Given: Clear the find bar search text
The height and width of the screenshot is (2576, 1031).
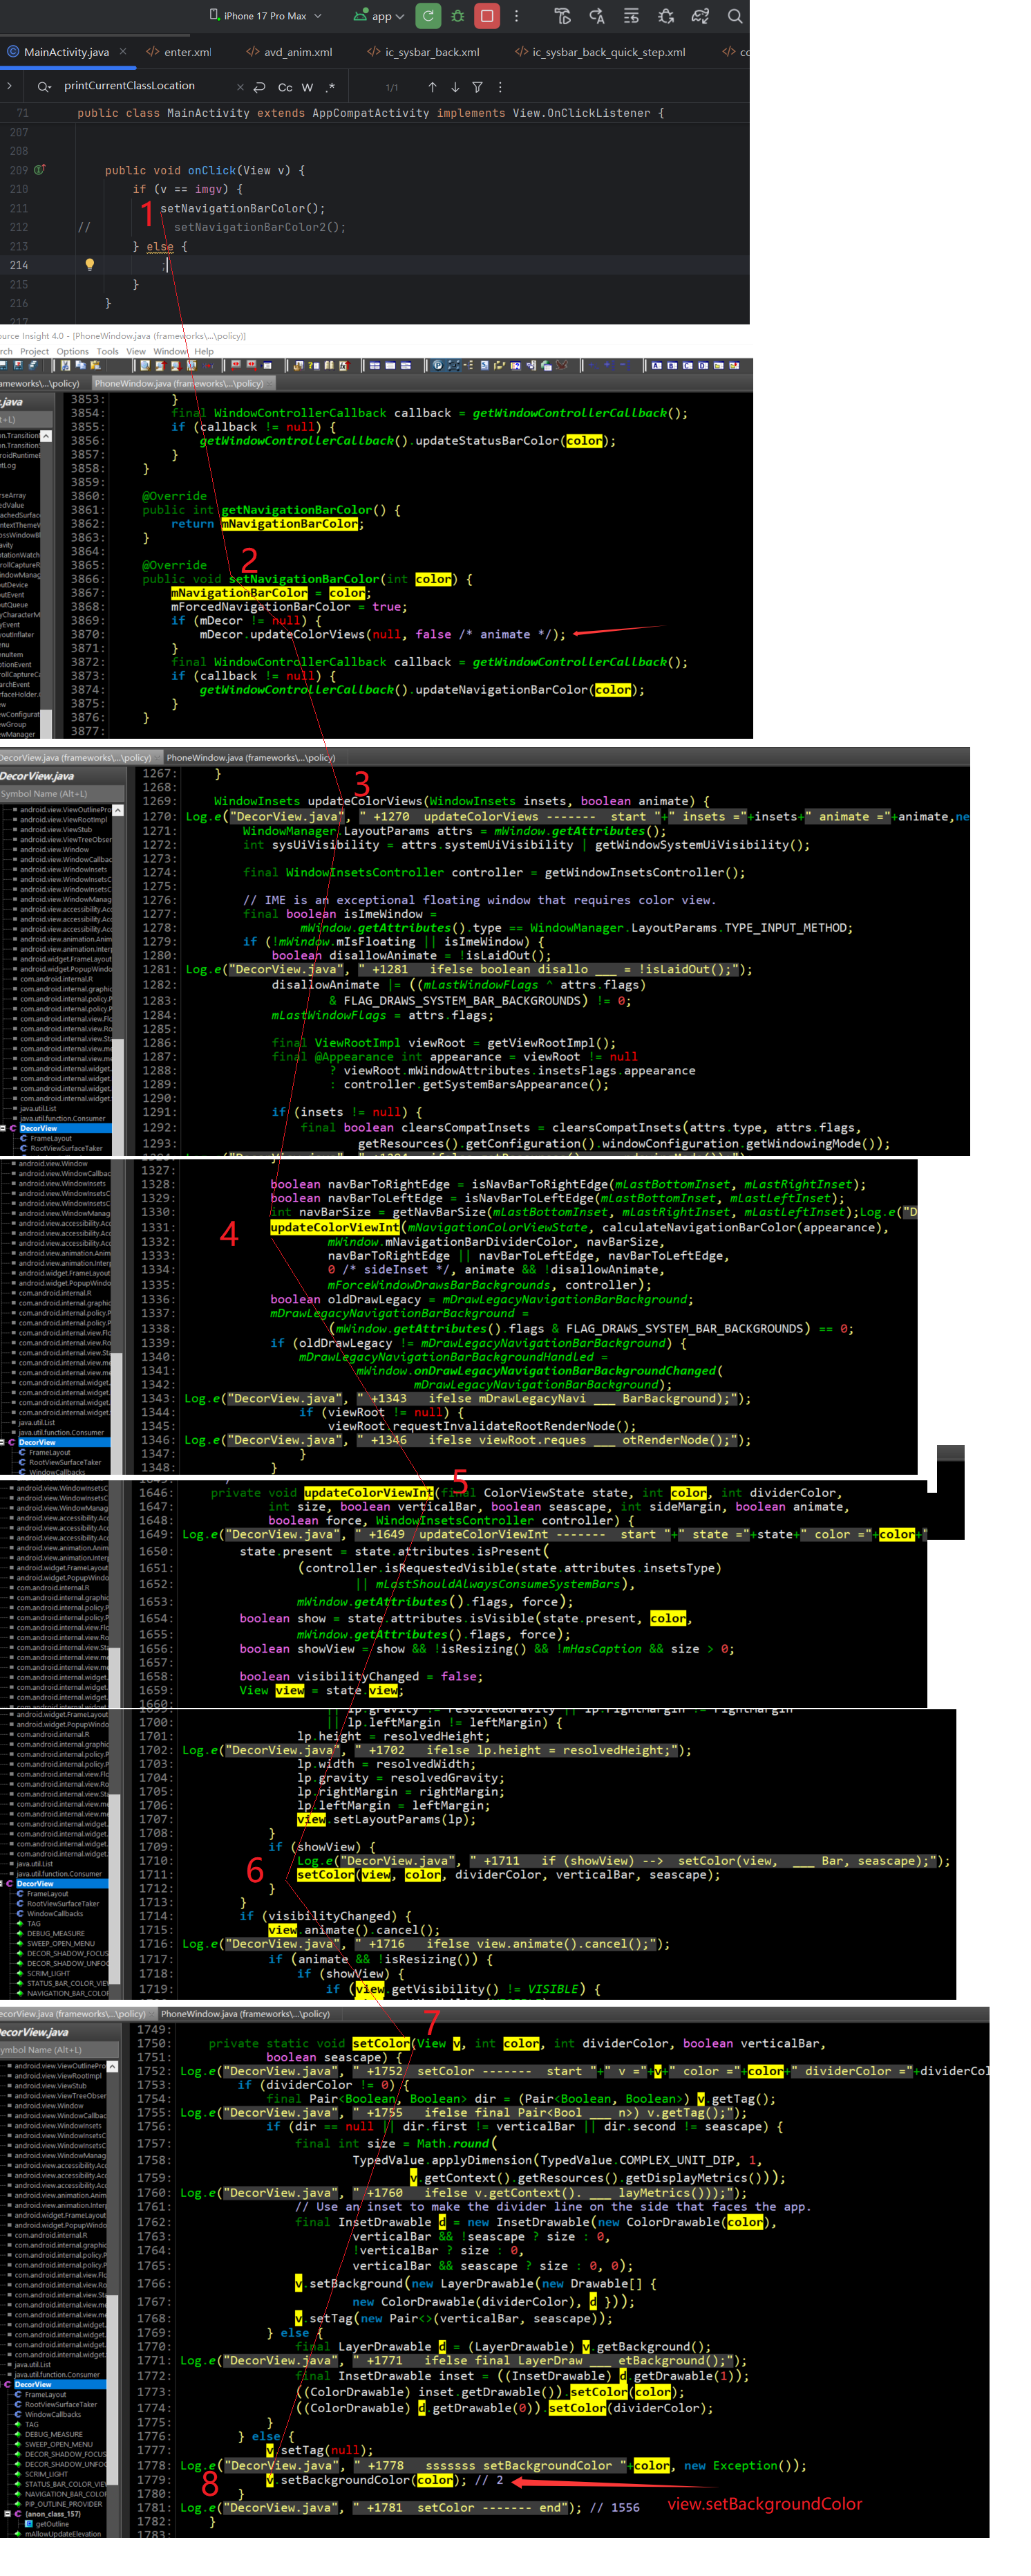Looking at the screenshot, I should pyautogui.click(x=240, y=87).
